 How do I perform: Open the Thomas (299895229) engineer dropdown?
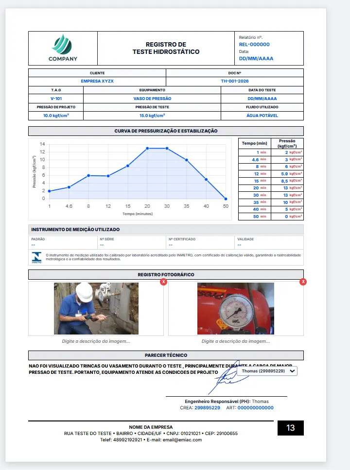tap(267, 371)
